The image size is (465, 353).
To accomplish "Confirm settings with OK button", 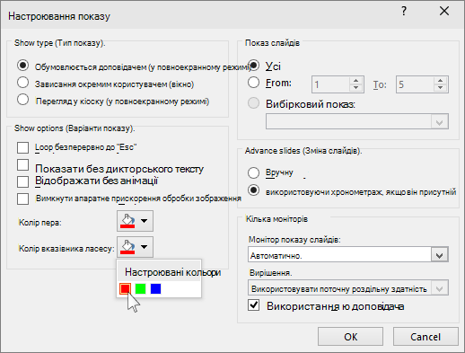I will (x=350, y=337).
